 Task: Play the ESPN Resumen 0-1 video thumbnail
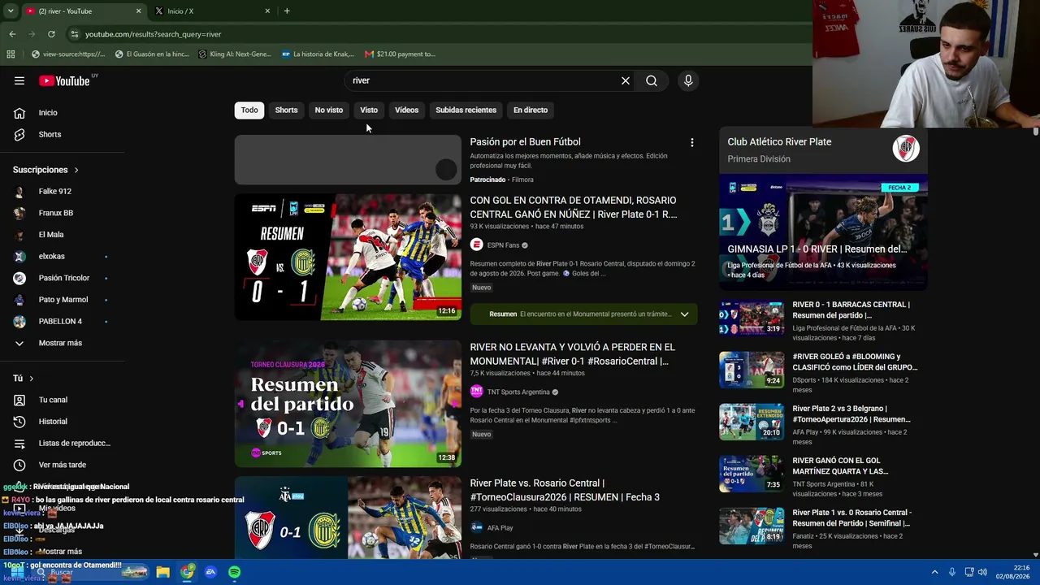coord(348,257)
